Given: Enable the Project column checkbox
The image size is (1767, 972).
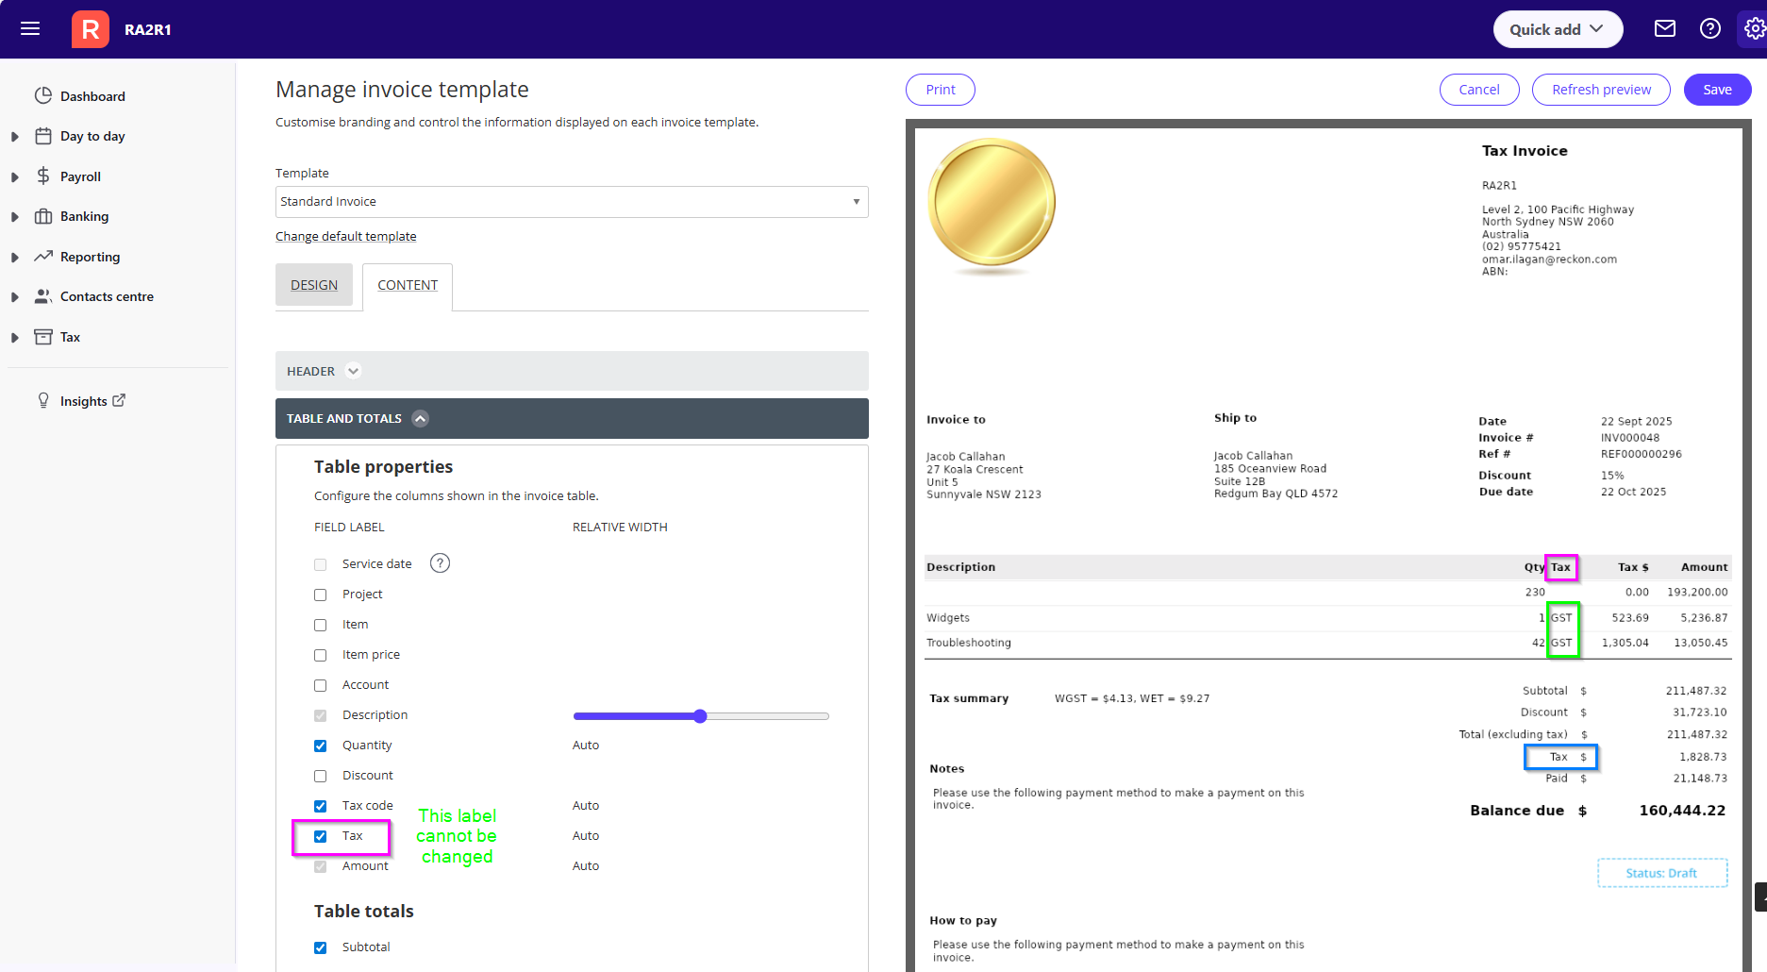Looking at the screenshot, I should point(321,595).
